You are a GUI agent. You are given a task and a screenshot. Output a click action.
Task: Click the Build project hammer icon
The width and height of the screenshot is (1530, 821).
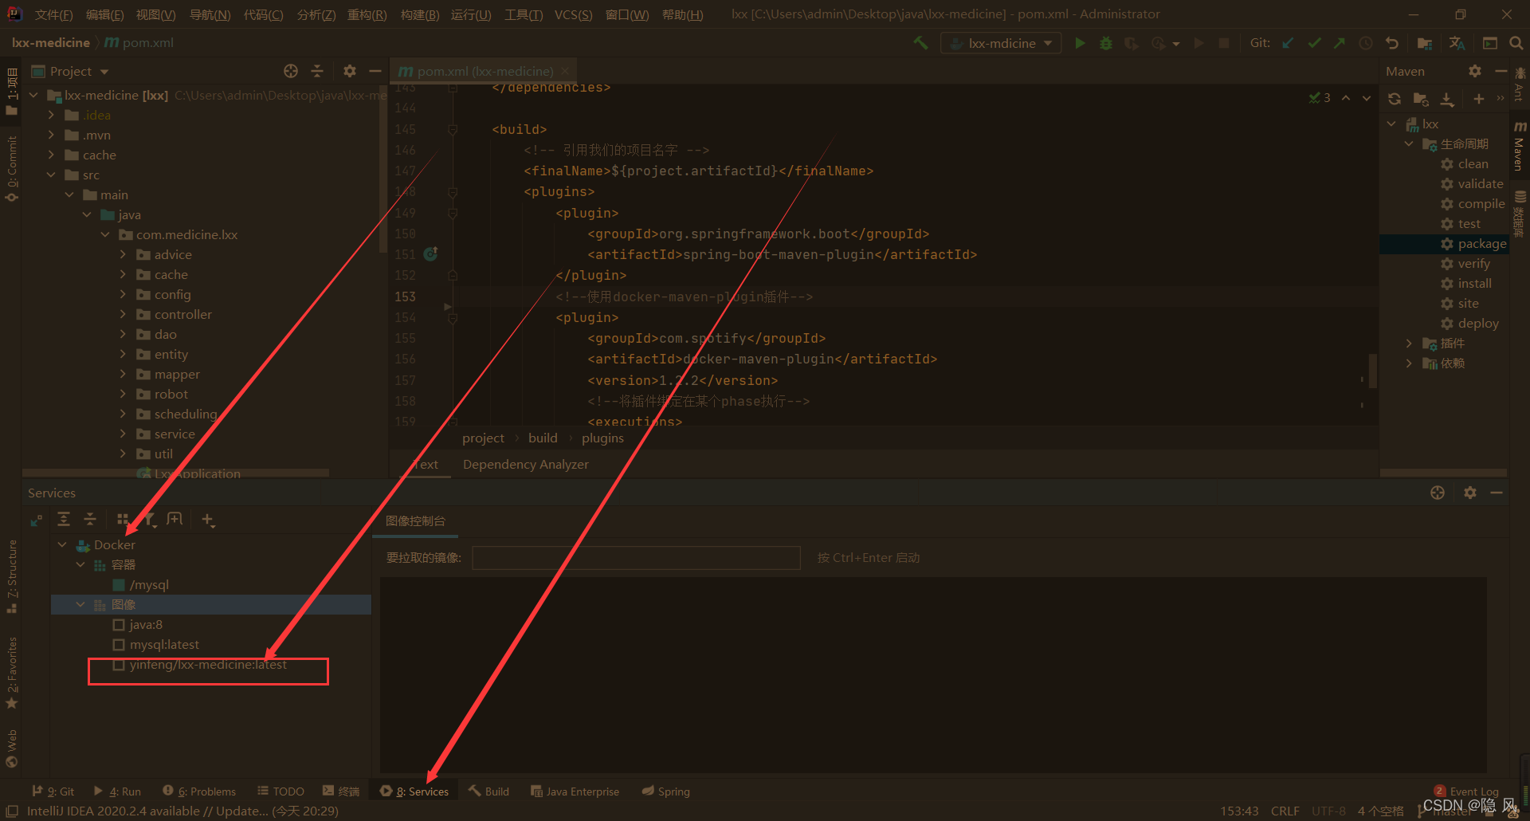(x=920, y=43)
